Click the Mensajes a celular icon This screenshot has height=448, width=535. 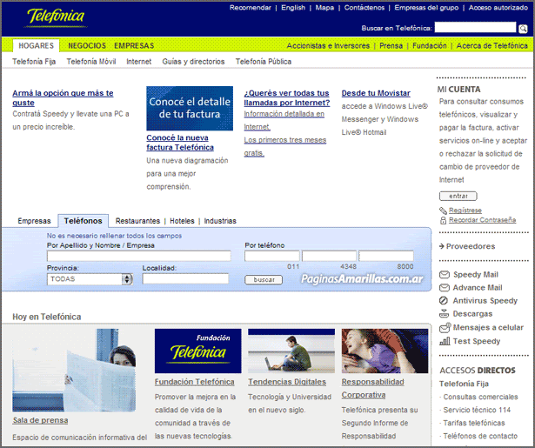(x=445, y=328)
